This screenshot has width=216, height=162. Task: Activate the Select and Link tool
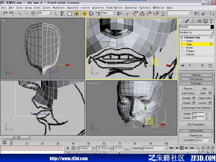click(20, 13)
